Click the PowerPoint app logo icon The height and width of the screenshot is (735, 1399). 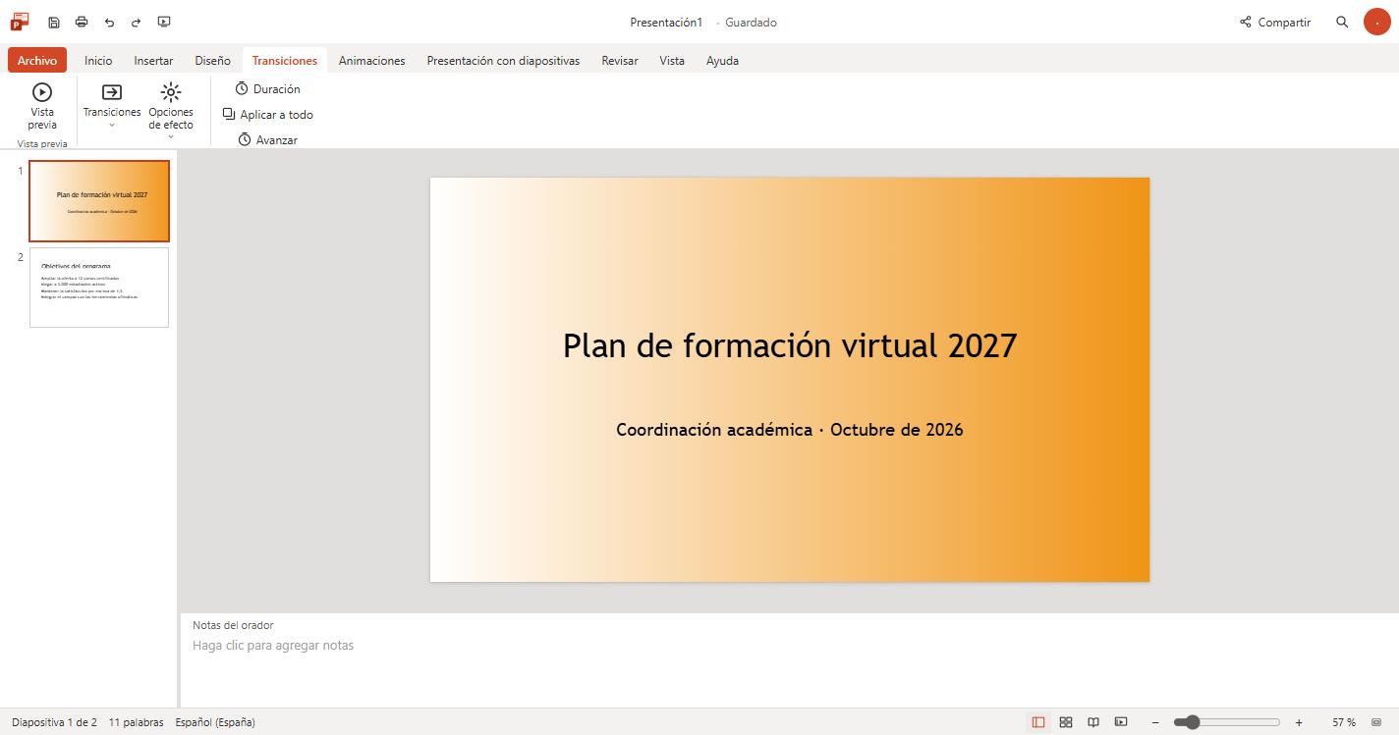click(20, 22)
